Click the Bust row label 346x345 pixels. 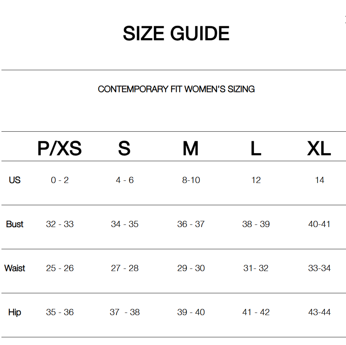click(15, 224)
